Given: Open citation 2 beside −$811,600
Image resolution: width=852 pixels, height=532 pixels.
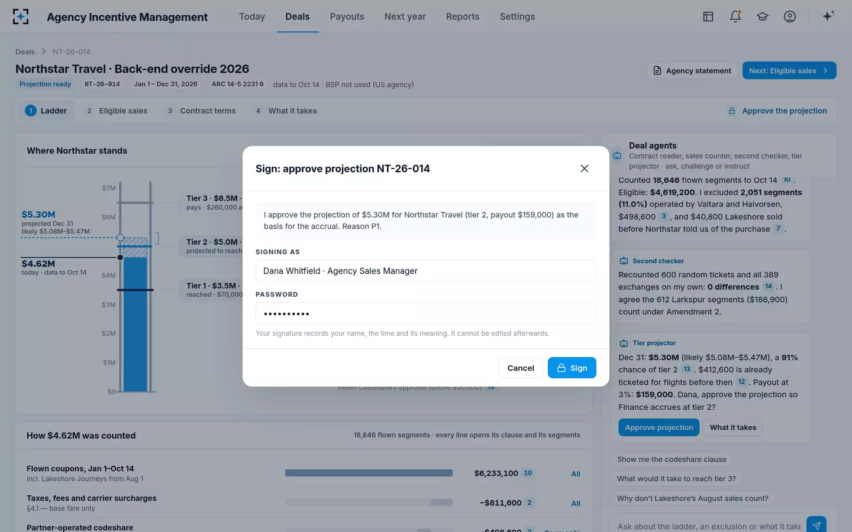Looking at the screenshot, I should (530, 502).
